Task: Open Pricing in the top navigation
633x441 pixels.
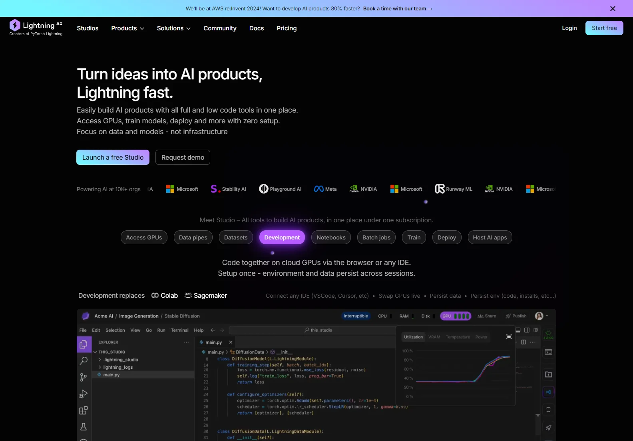Action: click(x=287, y=28)
